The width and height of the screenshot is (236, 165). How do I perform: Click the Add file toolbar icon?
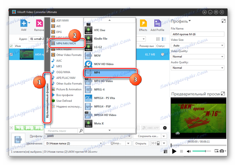(x=24, y=24)
